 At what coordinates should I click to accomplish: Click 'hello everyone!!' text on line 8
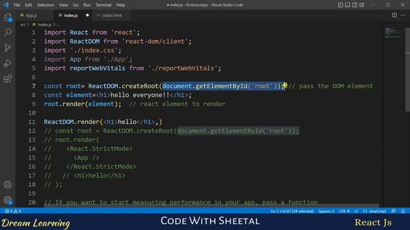tap(140, 95)
